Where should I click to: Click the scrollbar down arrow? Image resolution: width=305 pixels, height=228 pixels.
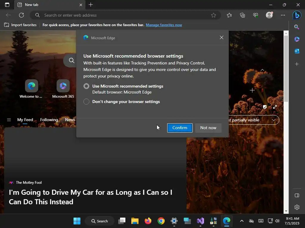coord(286,211)
